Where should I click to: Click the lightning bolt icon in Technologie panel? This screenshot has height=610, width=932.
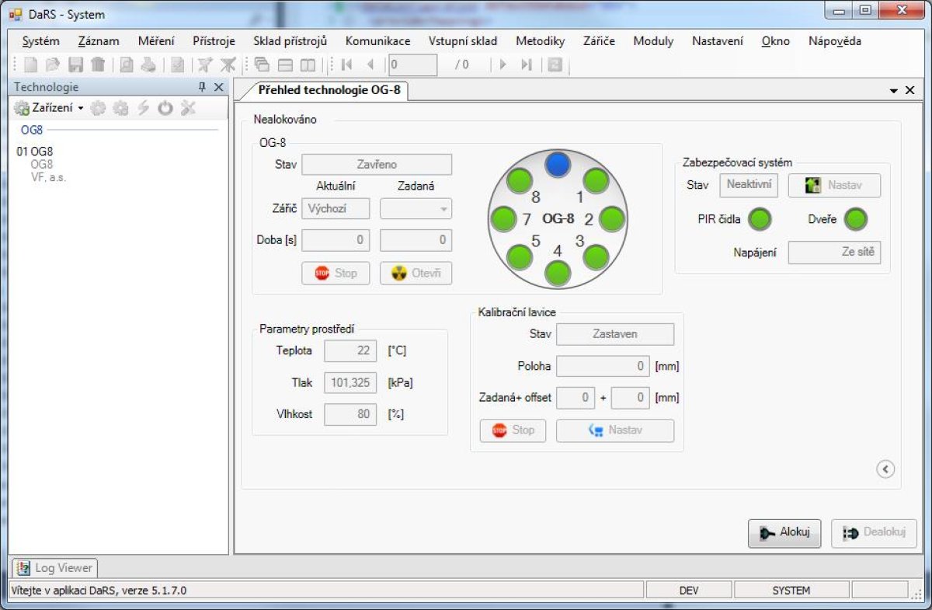click(x=143, y=109)
